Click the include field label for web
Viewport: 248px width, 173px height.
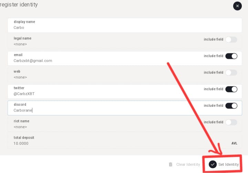(x=213, y=72)
